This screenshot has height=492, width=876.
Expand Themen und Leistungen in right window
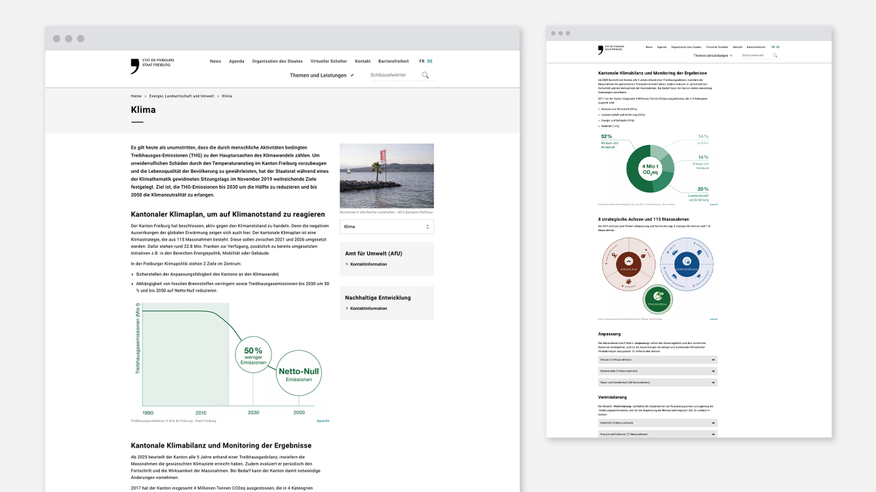(x=712, y=55)
